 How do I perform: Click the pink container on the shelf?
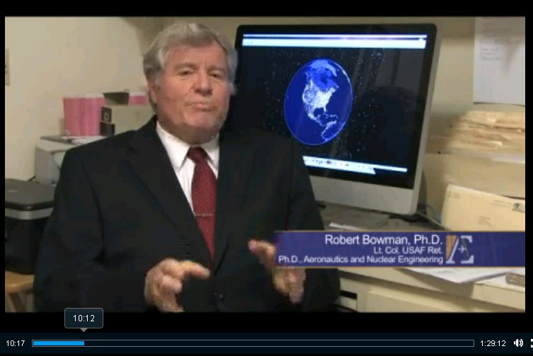pos(83,115)
